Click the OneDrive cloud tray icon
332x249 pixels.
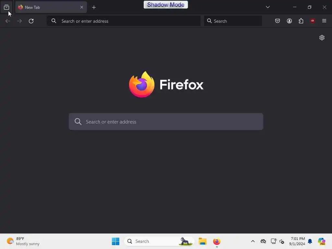pos(263,241)
